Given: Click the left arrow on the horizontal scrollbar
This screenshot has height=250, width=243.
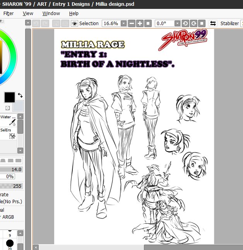Looking at the screenshot, I should coord(36,247).
